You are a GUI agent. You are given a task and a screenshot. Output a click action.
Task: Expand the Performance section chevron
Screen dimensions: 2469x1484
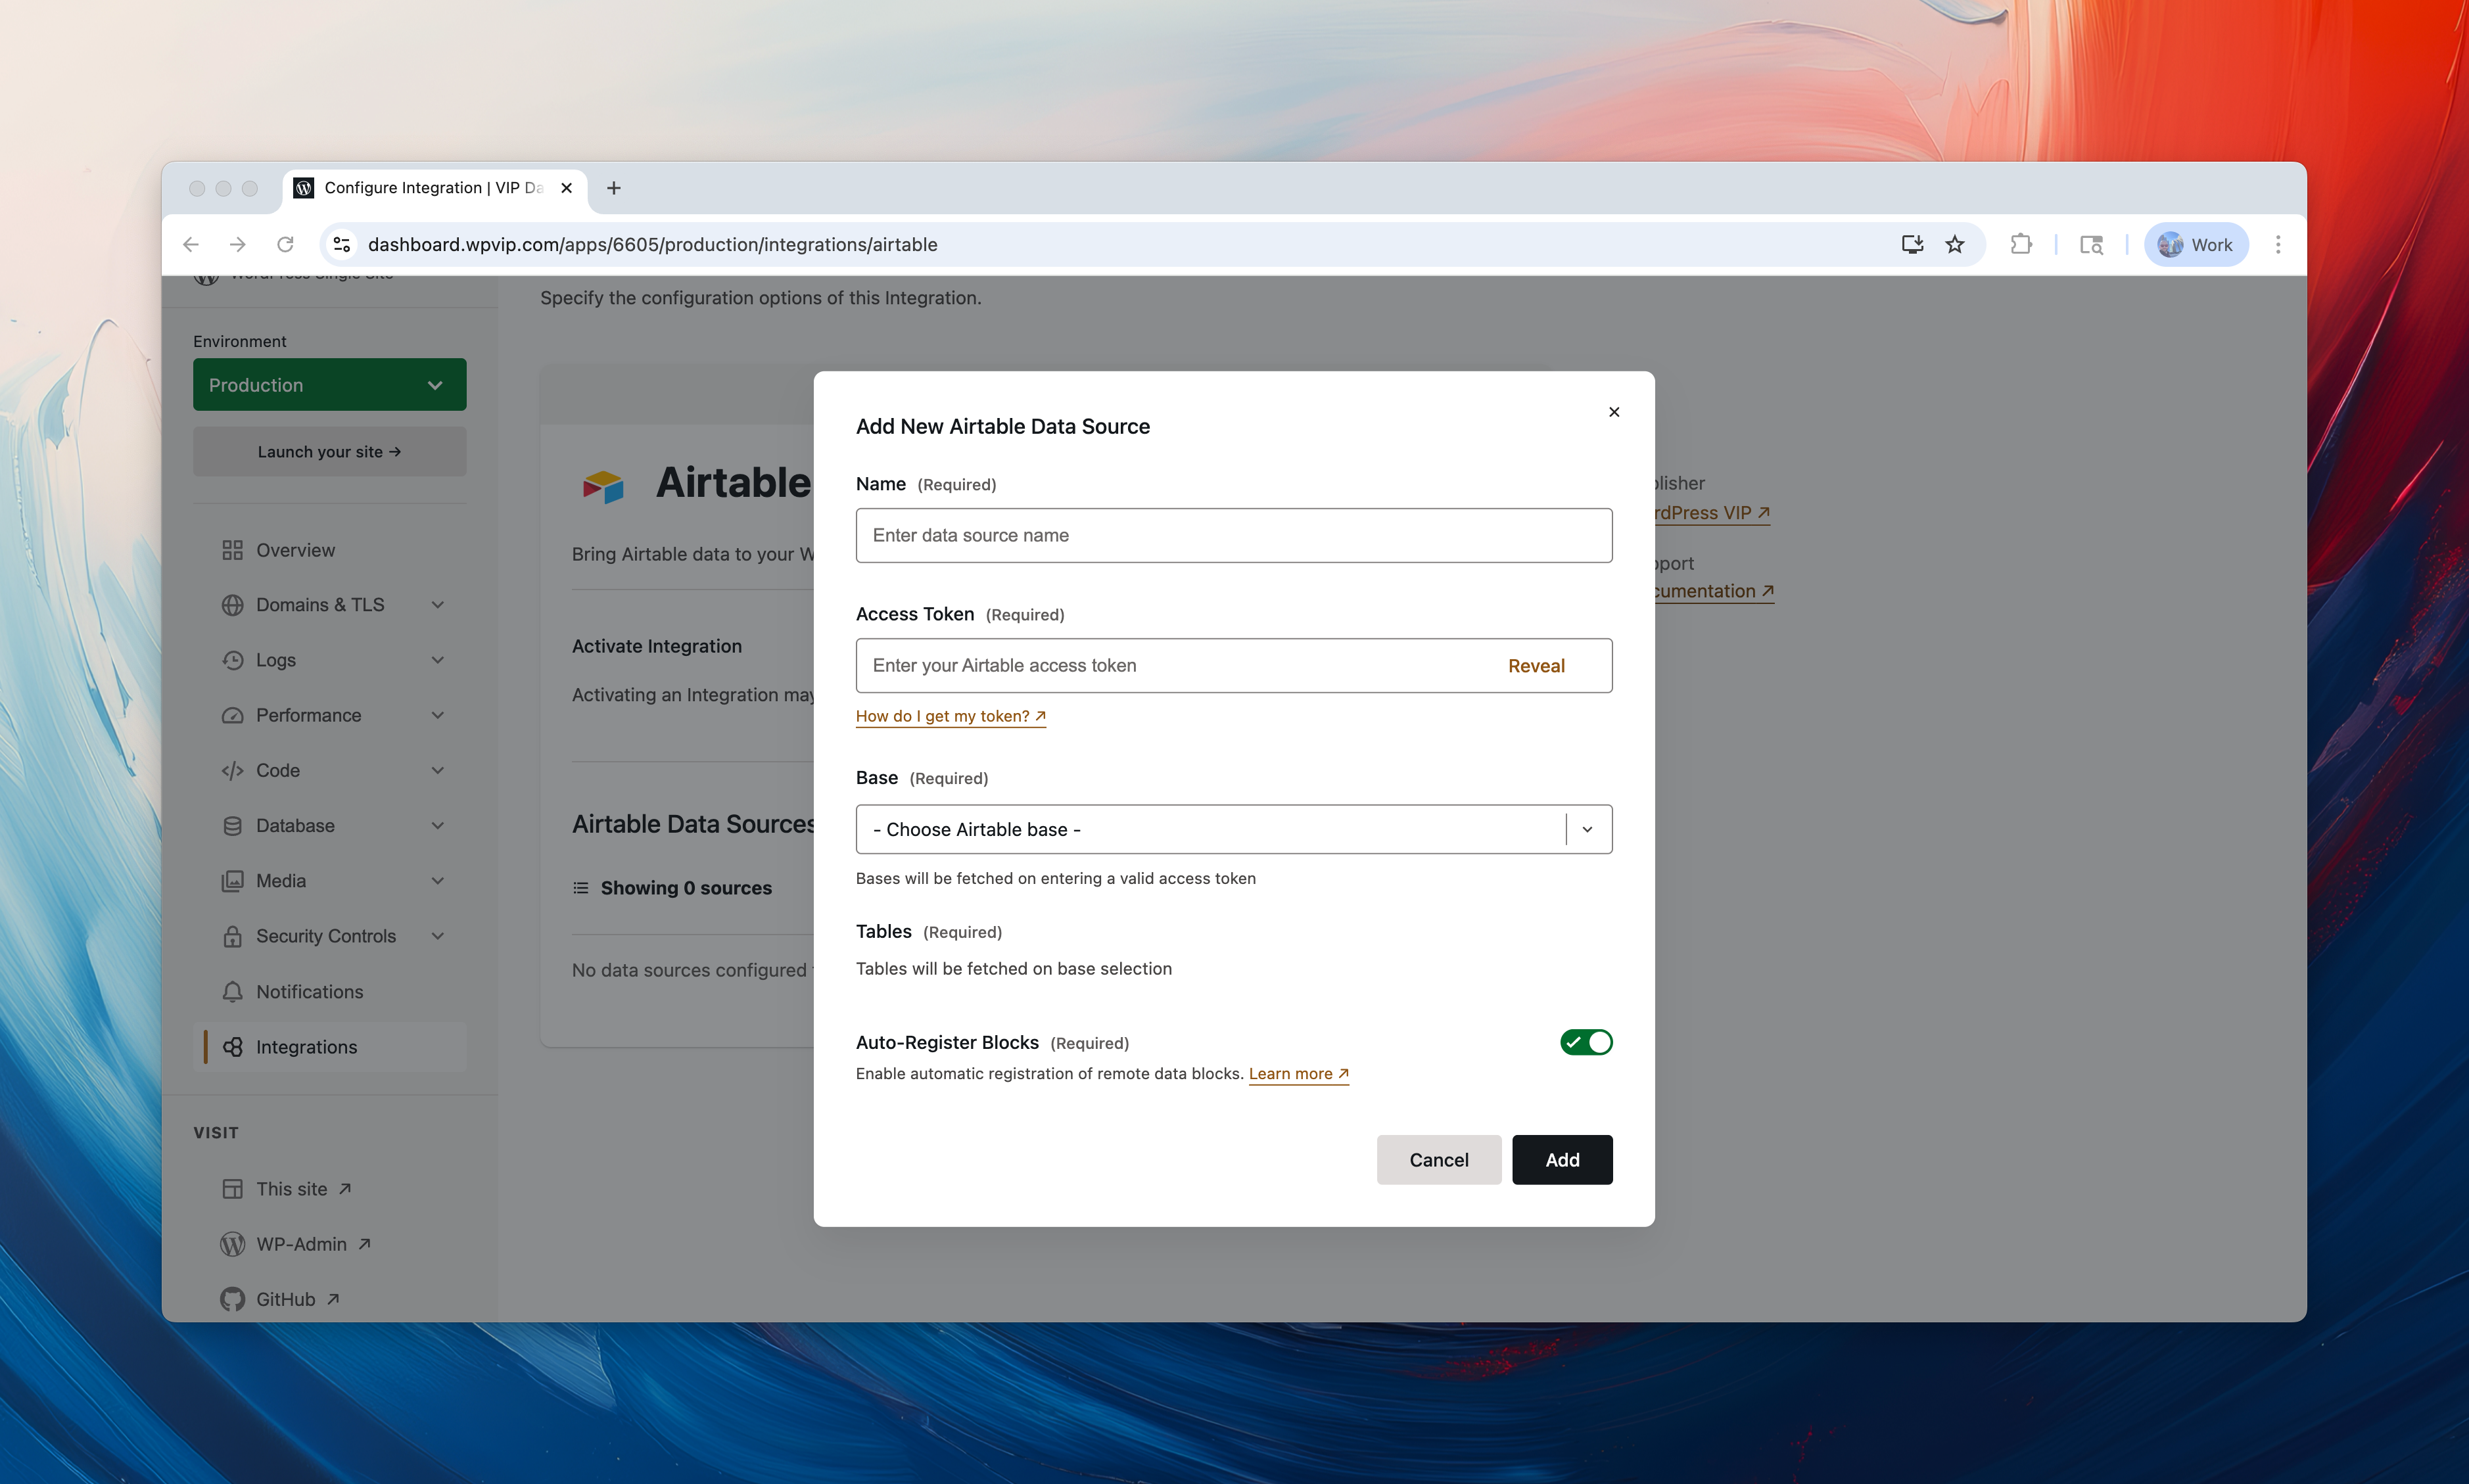pyautogui.click(x=437, y=715)
